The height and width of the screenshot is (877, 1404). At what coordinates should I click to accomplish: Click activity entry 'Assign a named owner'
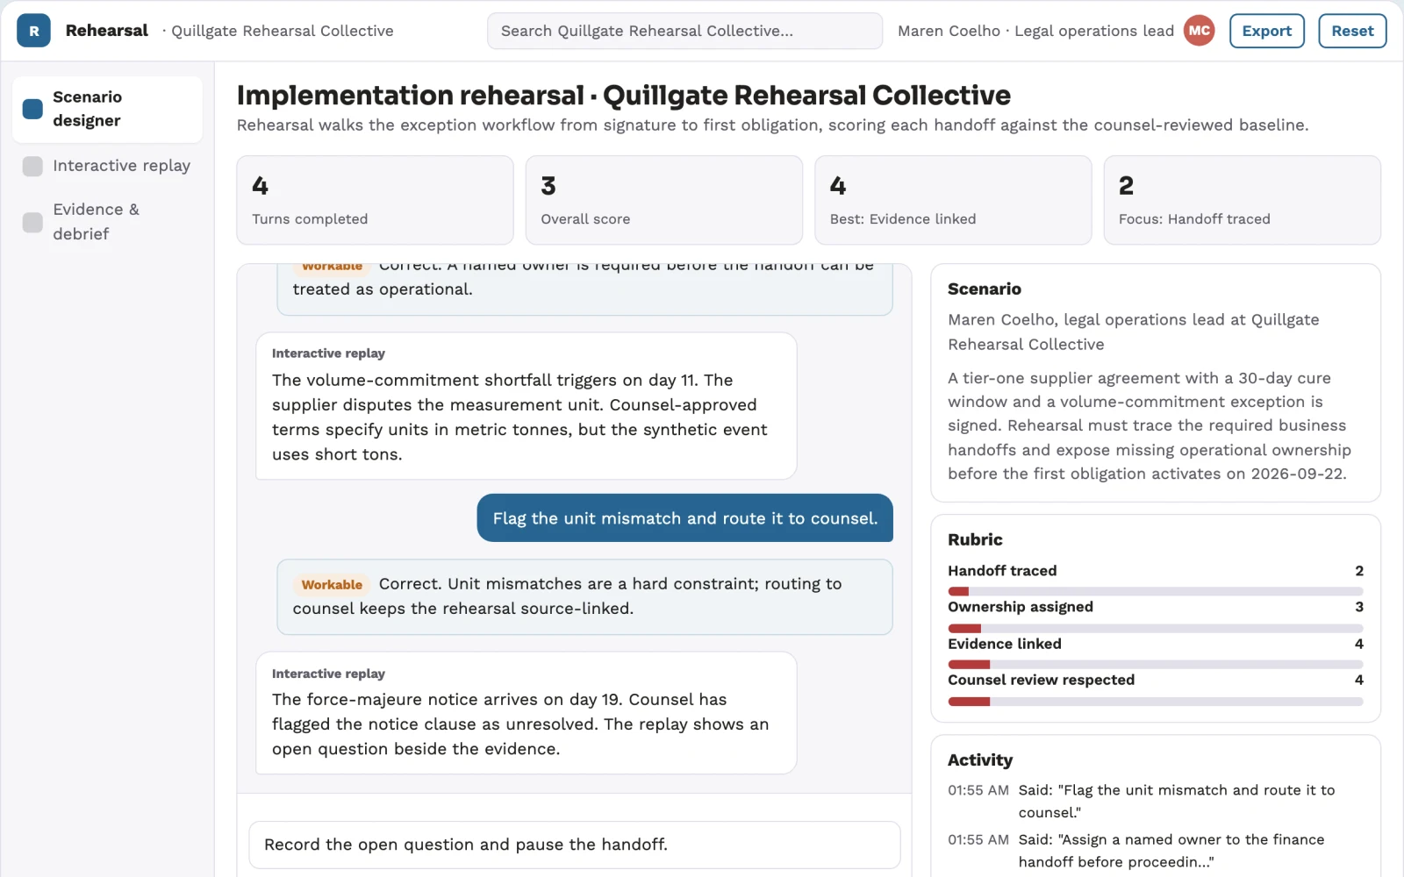(x=1156, y=851)
